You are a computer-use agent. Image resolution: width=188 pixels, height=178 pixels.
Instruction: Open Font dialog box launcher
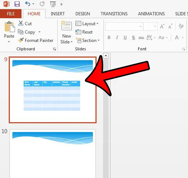184,49
